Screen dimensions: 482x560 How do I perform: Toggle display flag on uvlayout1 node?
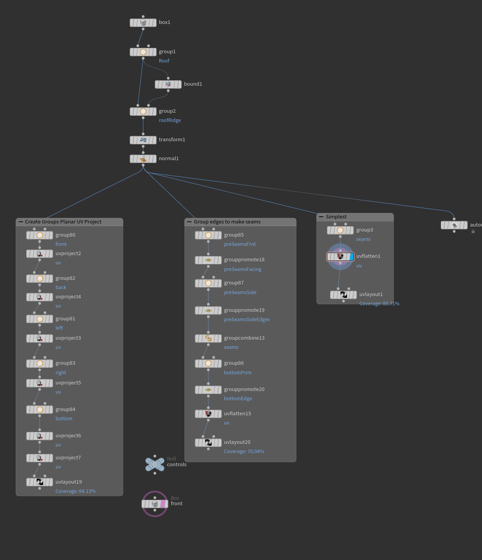pos(355,295)
